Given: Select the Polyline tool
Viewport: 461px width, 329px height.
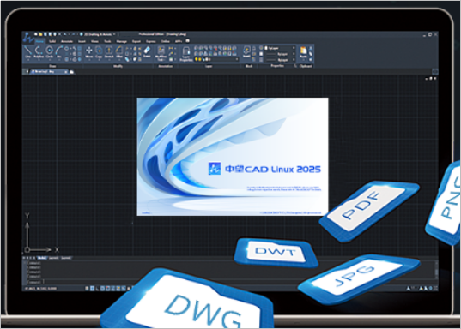Looking at the screenshot, I should click(39, 52).
